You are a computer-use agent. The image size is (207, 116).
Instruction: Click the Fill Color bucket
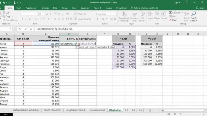click(43, 19)
